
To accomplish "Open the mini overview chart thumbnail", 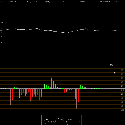I will pos(62,120).
